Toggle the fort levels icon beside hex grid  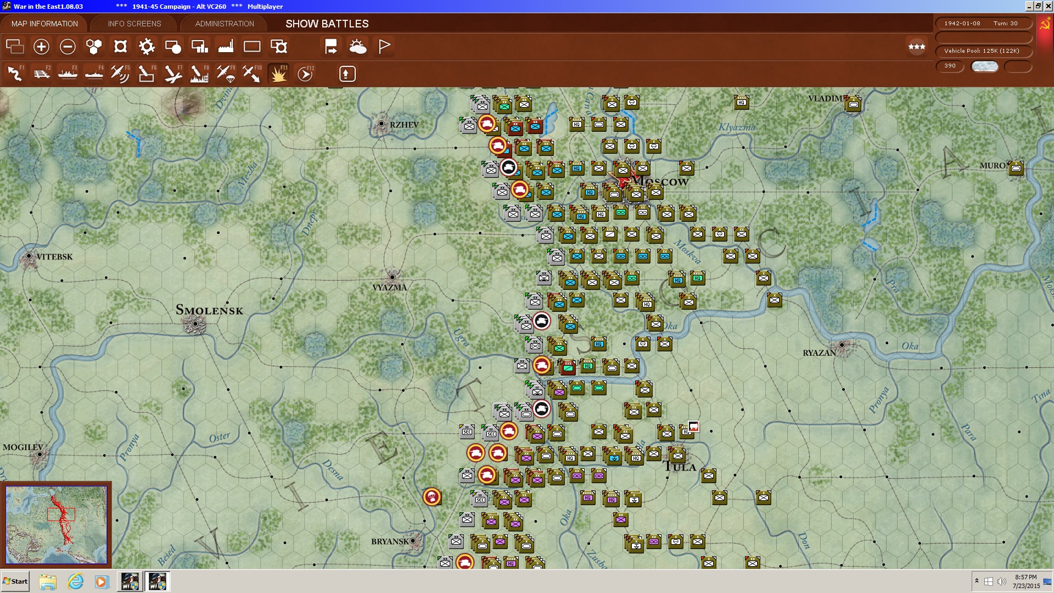click(120, 47)
